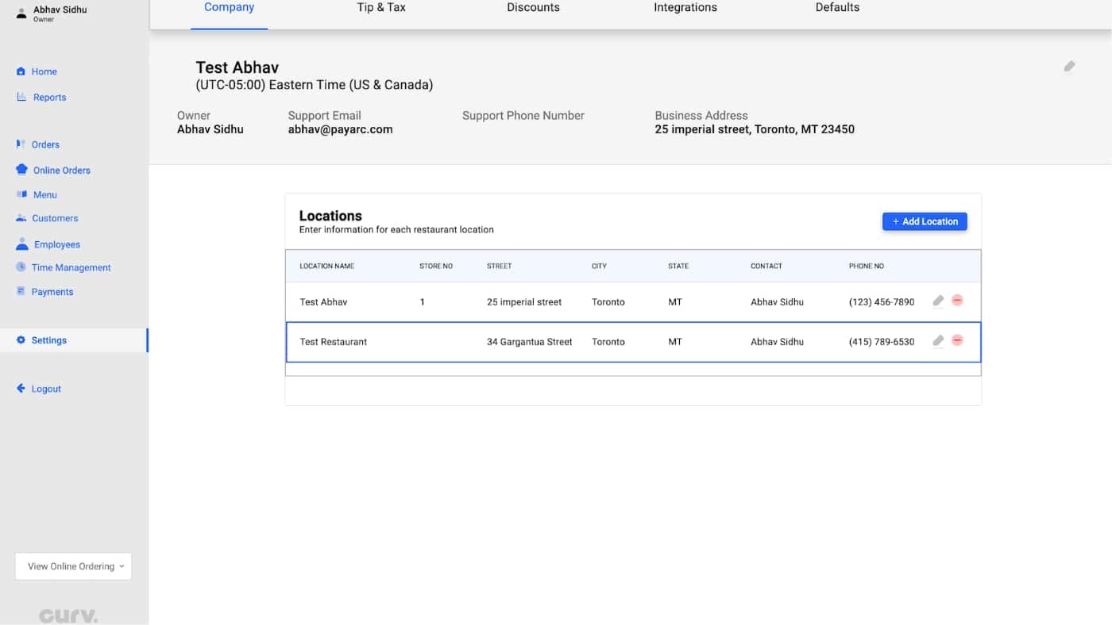This screenshot has width=1112, height=625.
Task: Click phone number (123) 456-7890
Action: pos(881,302)
